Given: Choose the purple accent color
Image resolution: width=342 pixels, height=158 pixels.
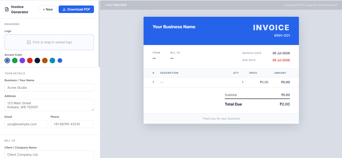Looking at the screenshot, I should (x=22, y=60).
